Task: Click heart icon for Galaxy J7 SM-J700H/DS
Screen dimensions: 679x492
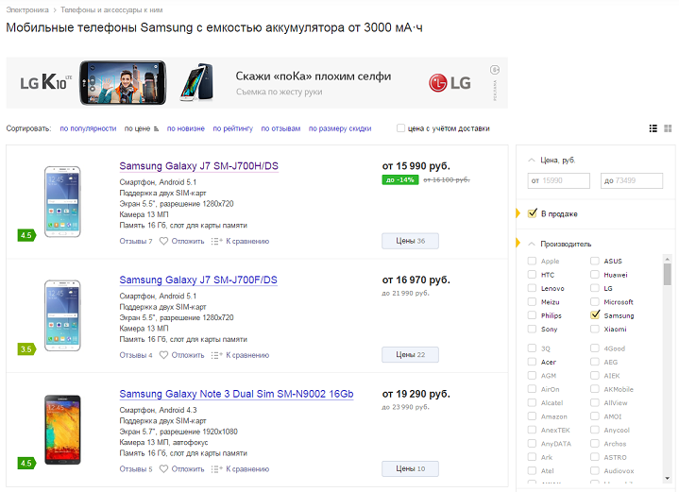Action: [x=163, y=241]
